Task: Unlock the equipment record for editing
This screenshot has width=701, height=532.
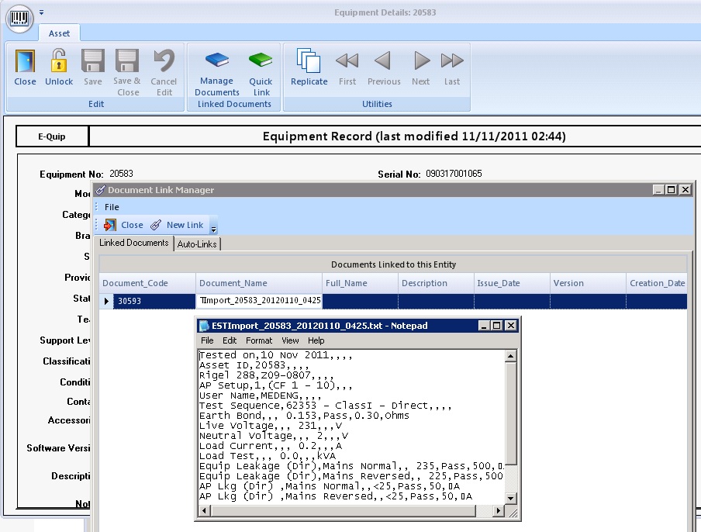Action: [x=59, y=67]
